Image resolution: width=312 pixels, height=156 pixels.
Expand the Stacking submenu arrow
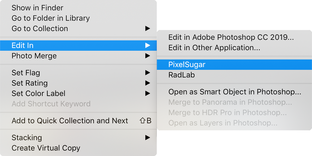click(148, 137)
